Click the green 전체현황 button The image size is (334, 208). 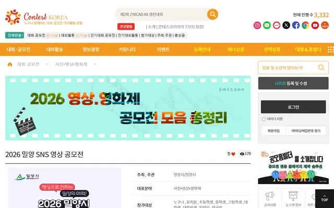(15, 35)
